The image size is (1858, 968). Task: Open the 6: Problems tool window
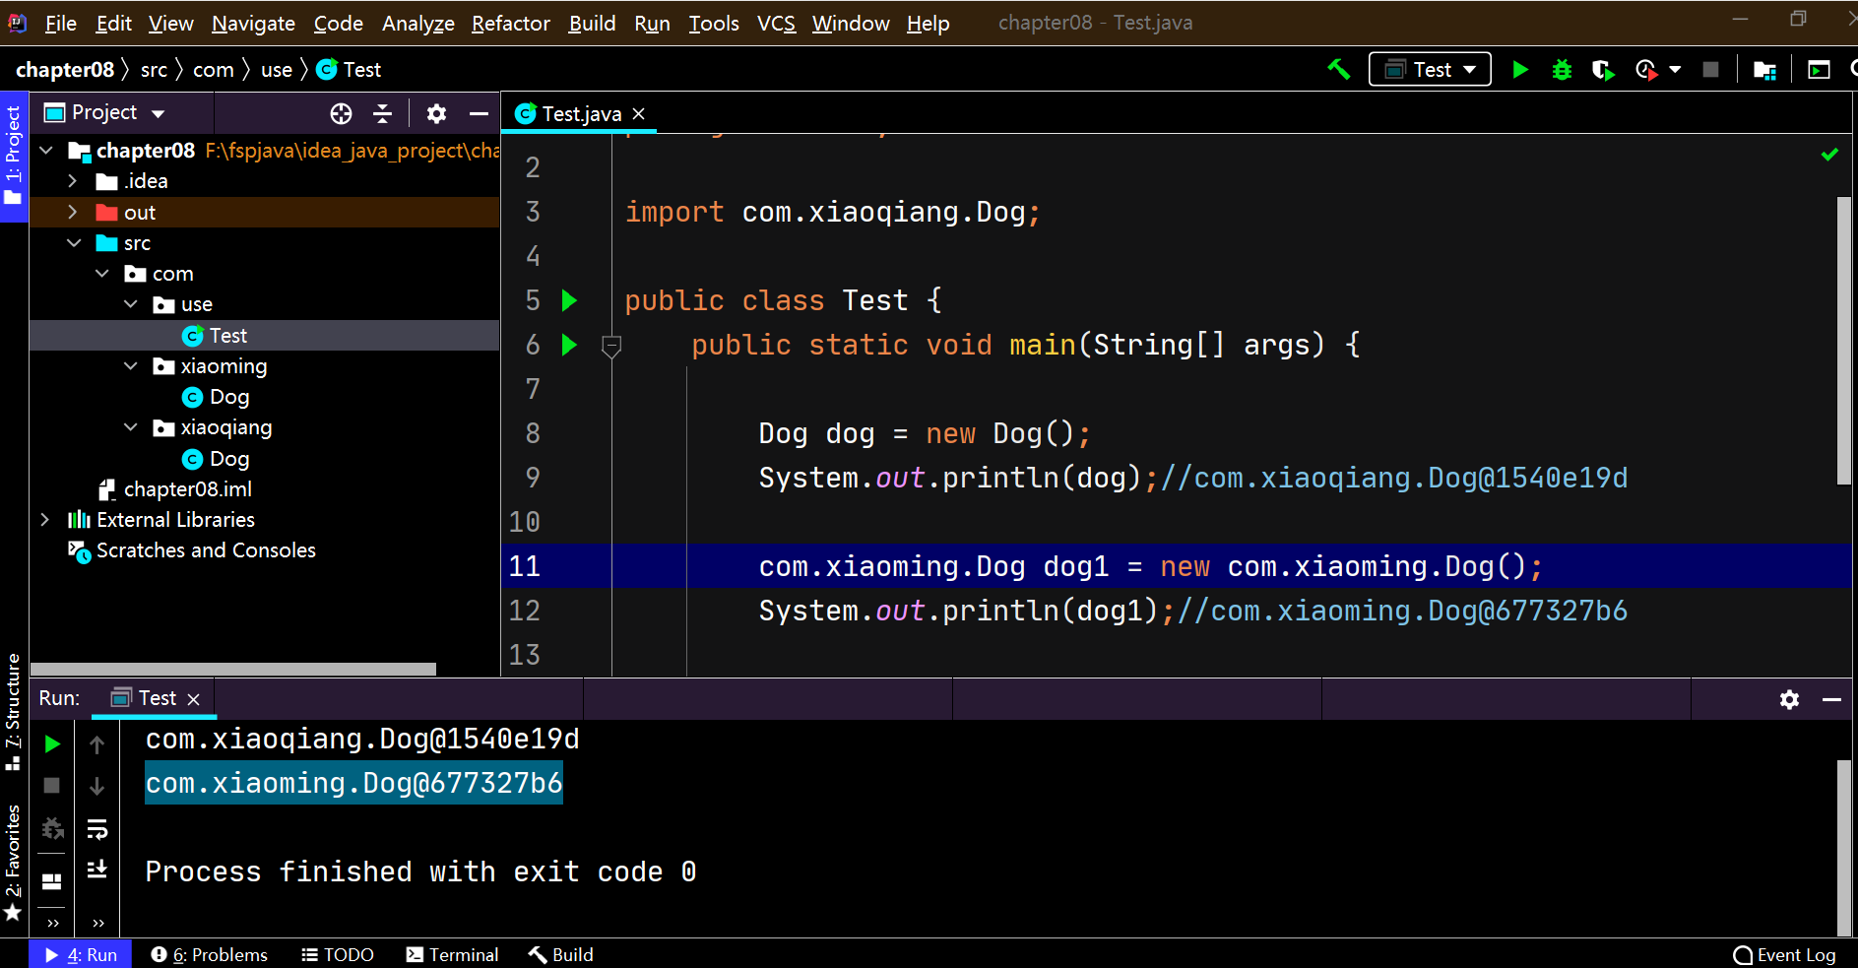(210, 954)
